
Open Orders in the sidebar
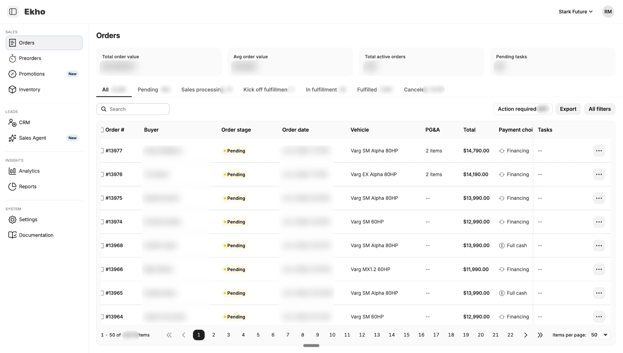point(44,43)
